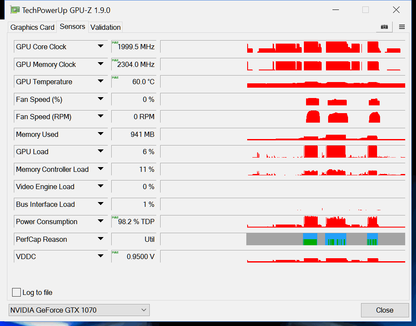
Task: Expand the GPU Core Clock dropdown arrow
Action: point(100,46)
